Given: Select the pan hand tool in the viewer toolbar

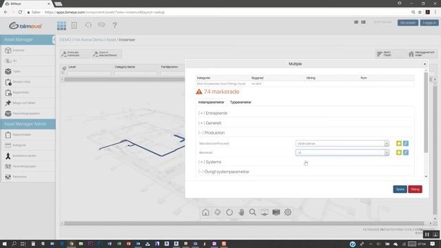Looking at the screenshot, I should click(241, 212).
